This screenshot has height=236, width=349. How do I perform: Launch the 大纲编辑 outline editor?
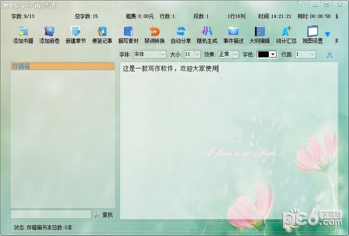[x=259, y=35]
